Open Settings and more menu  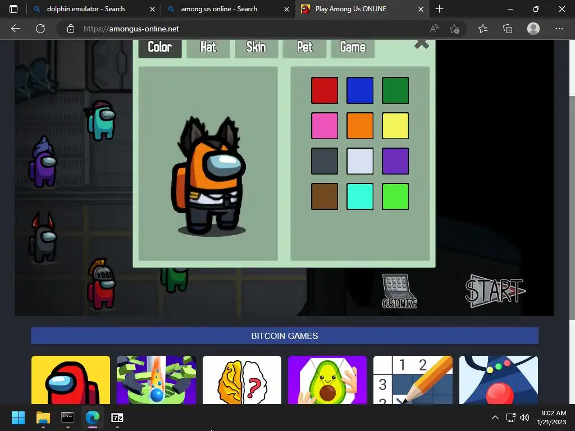(559, 29)
